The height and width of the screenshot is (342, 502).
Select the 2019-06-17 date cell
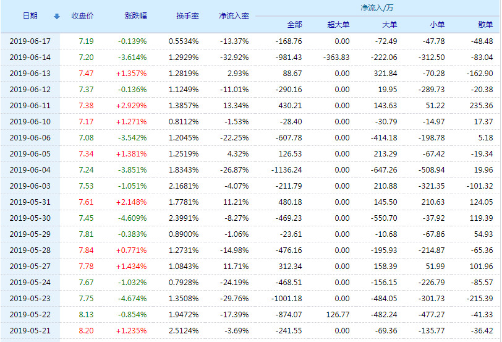coord(30,41)
